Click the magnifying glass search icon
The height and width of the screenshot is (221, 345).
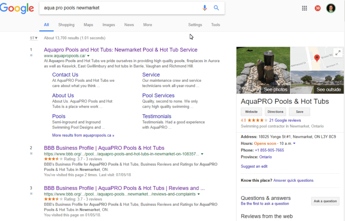[216, 8]
